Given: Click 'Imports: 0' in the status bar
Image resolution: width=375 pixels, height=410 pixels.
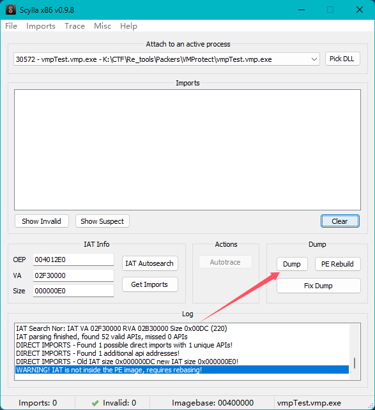Looking at the screenshot, I should (38, 403).
